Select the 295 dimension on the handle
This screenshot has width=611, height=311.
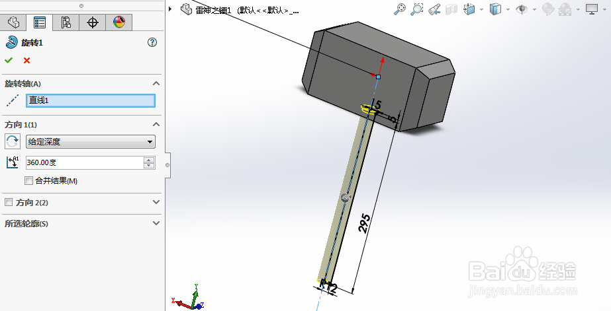[364, 223]
